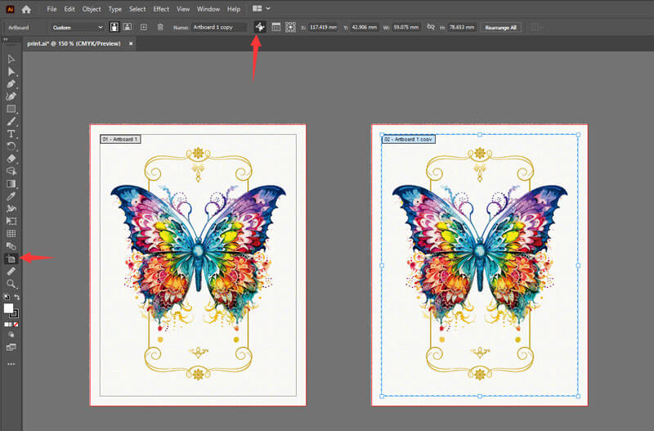
Task: Select the 02 - Artboard 1 copy label
Action: click(x=408, y=139)
